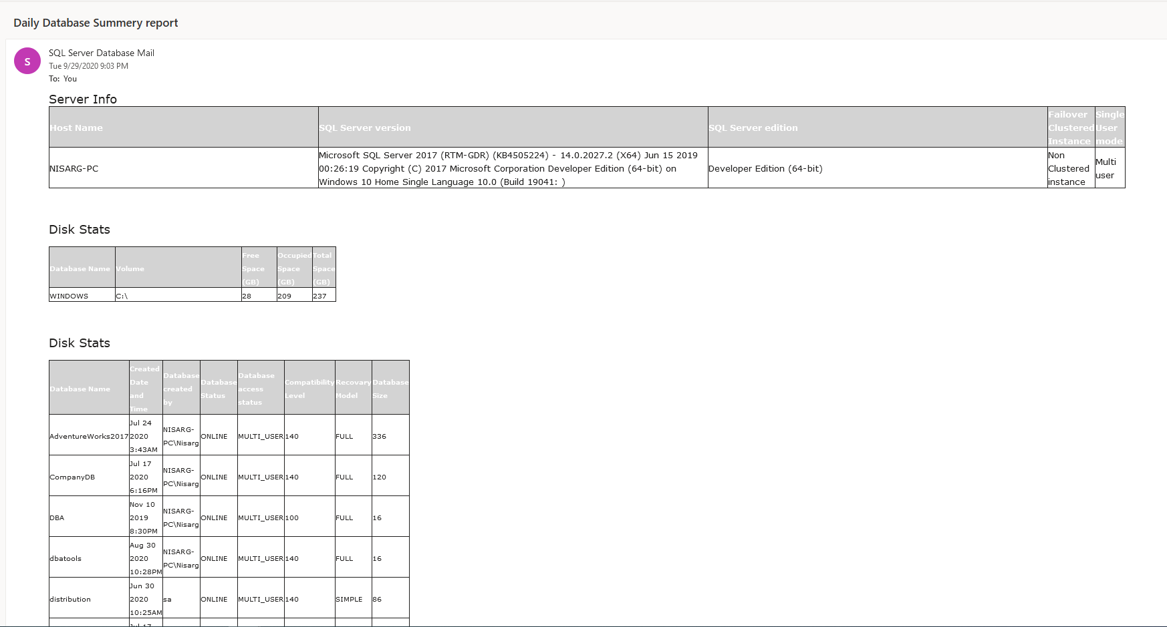Select the 'AdventureWorks2017' database name cell
This screenshot has width=1167, height=627.
(89, 435)
